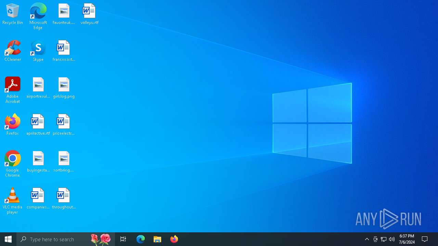Open the taskbar clock and calendar
This screenshot has width=438, height=246.
click(x=407, y=239)
